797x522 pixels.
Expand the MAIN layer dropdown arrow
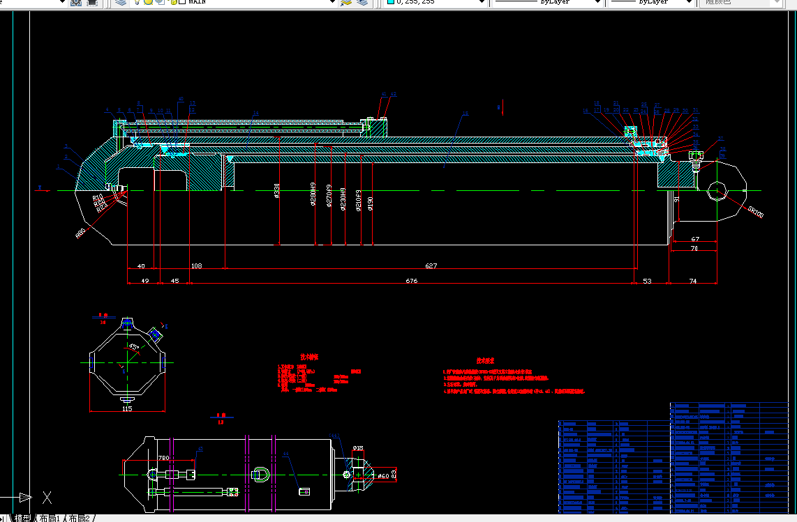(x=332, y=2)
